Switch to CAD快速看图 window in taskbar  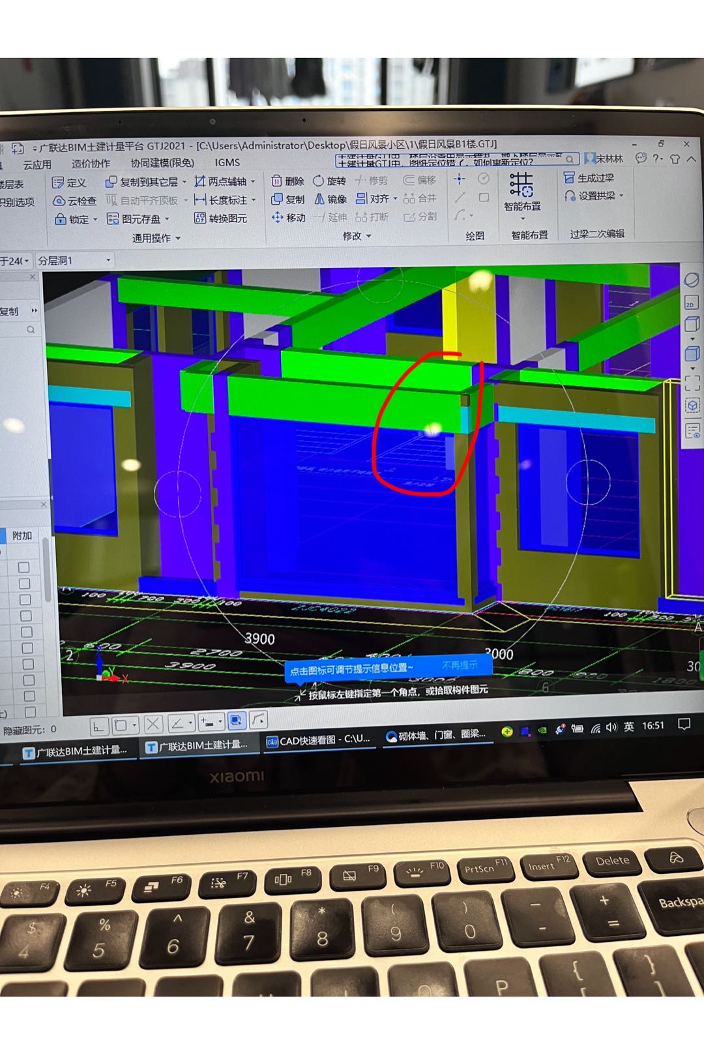pos(319,740)
